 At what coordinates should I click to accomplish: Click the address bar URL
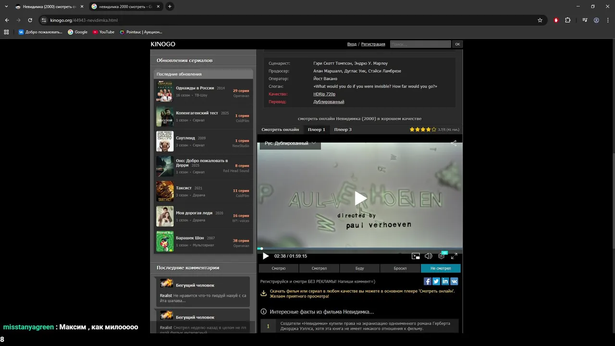tap(84, 20)
